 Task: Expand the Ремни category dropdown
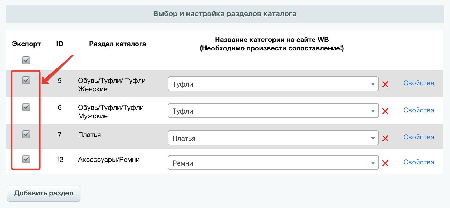click(273, 163)
